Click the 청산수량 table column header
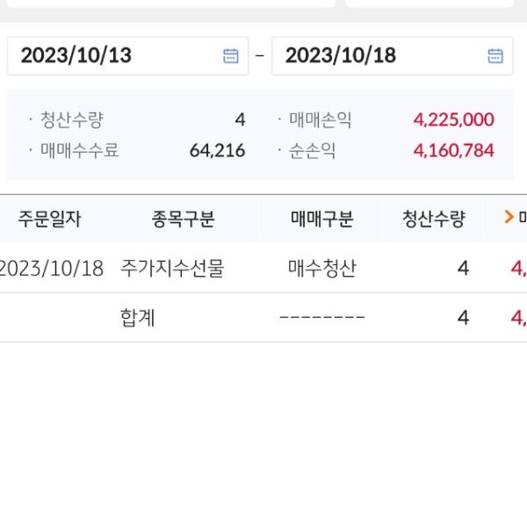 [434, 219]
